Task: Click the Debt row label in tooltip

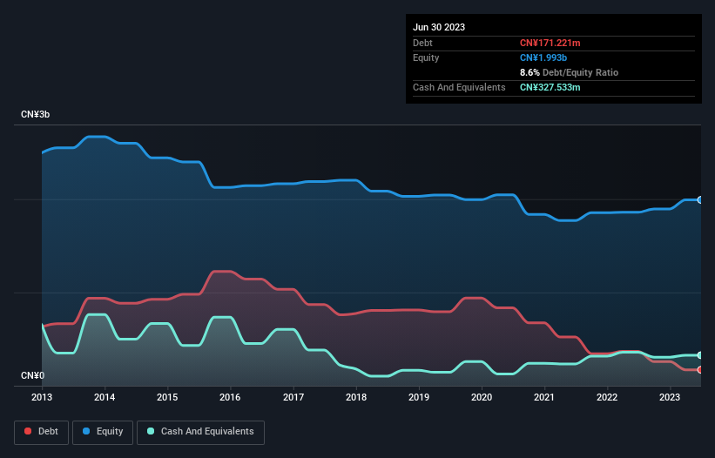Action: point(422,43)
